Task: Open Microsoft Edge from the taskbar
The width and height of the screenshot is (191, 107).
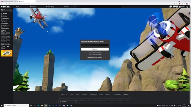Action: point(38,106)
